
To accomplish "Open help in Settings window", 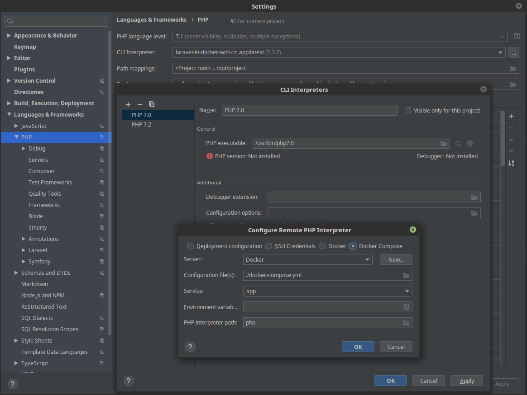I will coord(13,384).
